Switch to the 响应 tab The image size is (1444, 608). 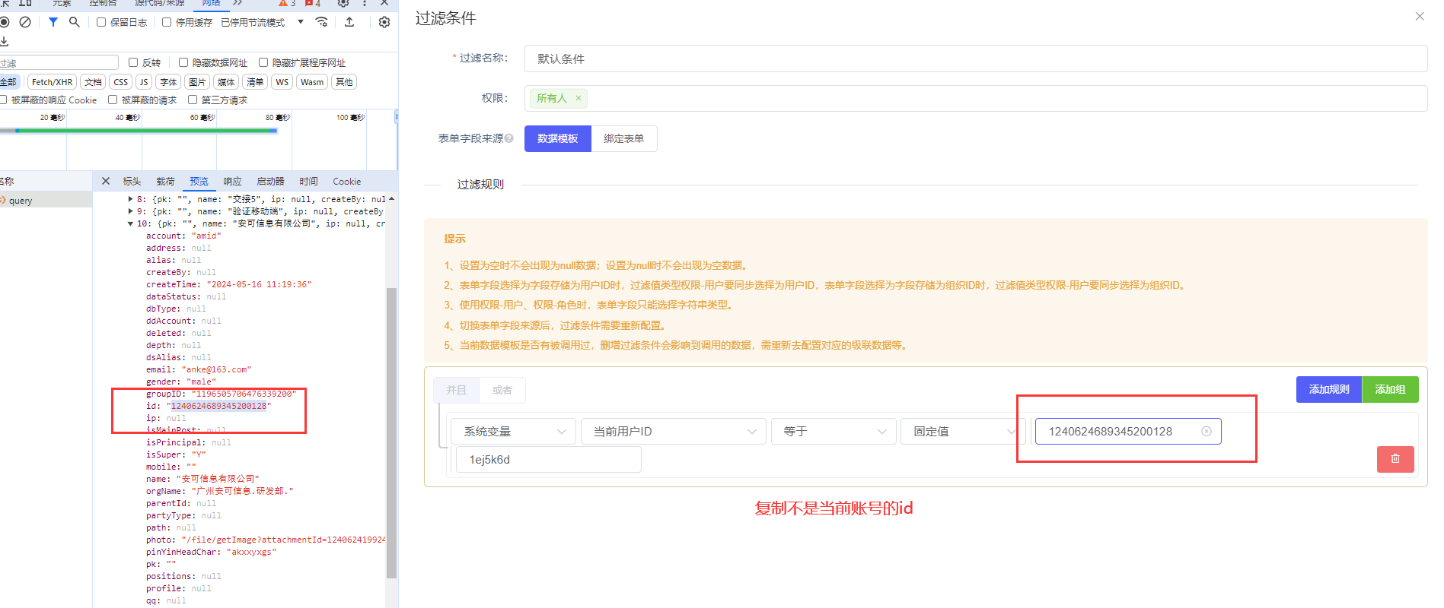coord(232,182)
